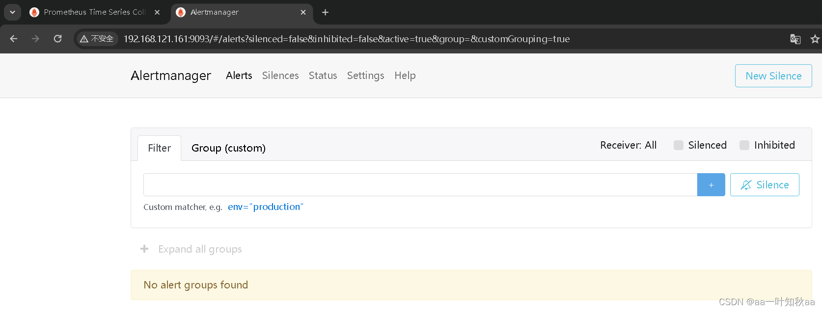Image resolution: width=822 pixels, height=311 pixels.
Task: Open the Help navigation item
Action: click(x=405, y=76)
